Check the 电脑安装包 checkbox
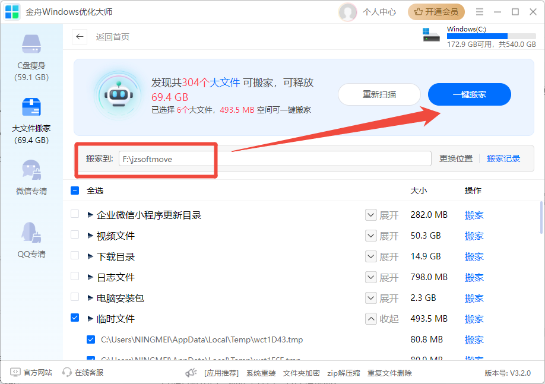Image resolution: width=545 pixels, height=384 pixels. coord(75,297)
